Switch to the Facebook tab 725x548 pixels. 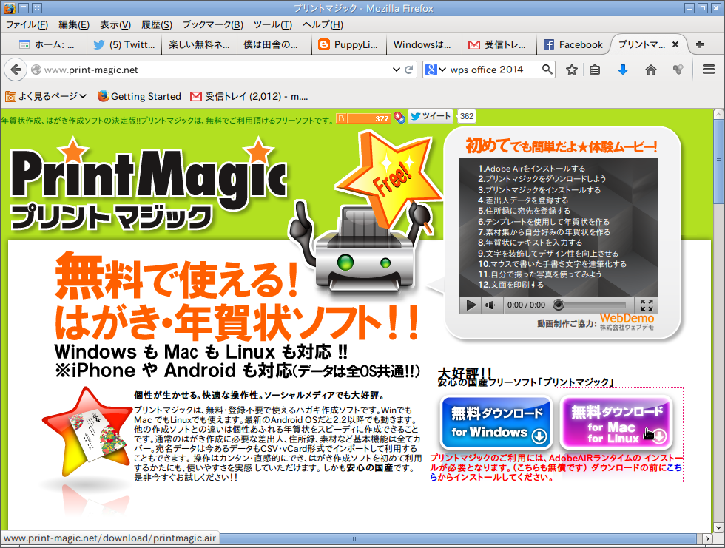(573, 45)
